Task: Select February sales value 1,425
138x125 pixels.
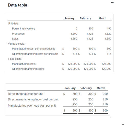Action: [90, 39]
